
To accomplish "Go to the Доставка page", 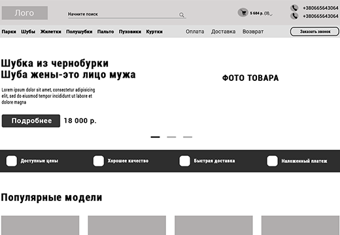I will (223, 31).
